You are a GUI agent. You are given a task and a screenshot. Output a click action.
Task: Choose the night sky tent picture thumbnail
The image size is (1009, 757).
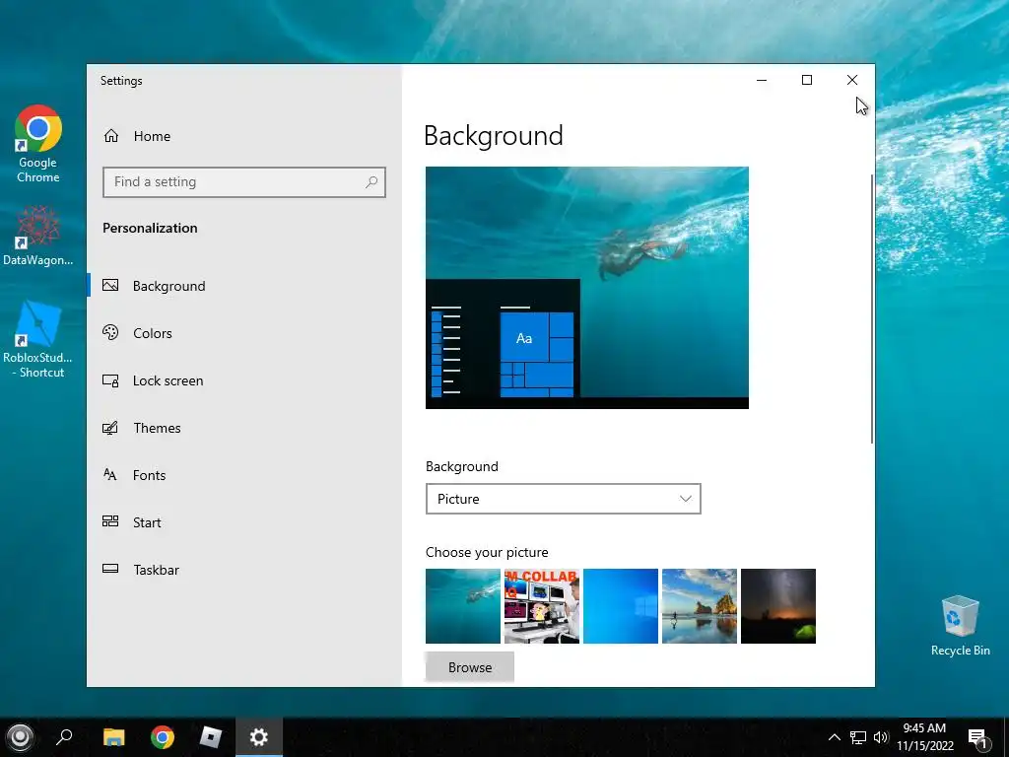click(x=778, y=606)
